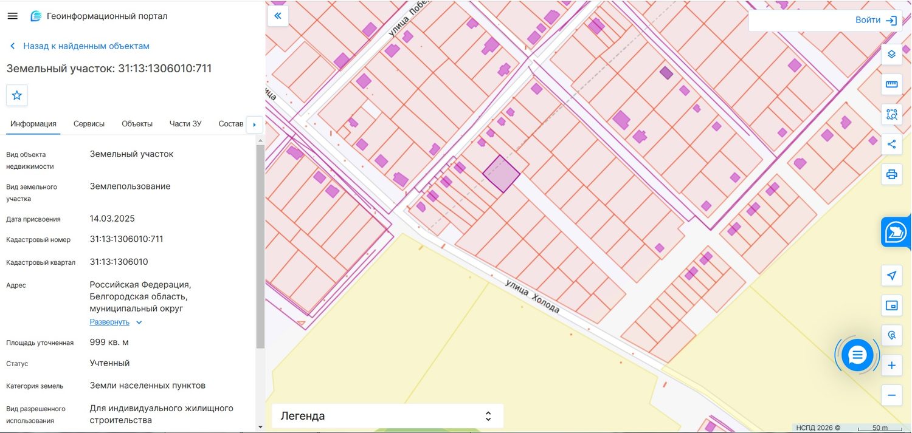Click the panel scrollbar down arrow
Viewport: 912px width, 433px height.
[260, 427]
